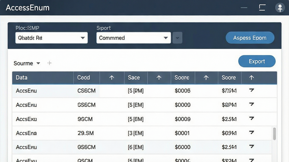Click the table vertical scrollbar thumb

click(274, 134)
